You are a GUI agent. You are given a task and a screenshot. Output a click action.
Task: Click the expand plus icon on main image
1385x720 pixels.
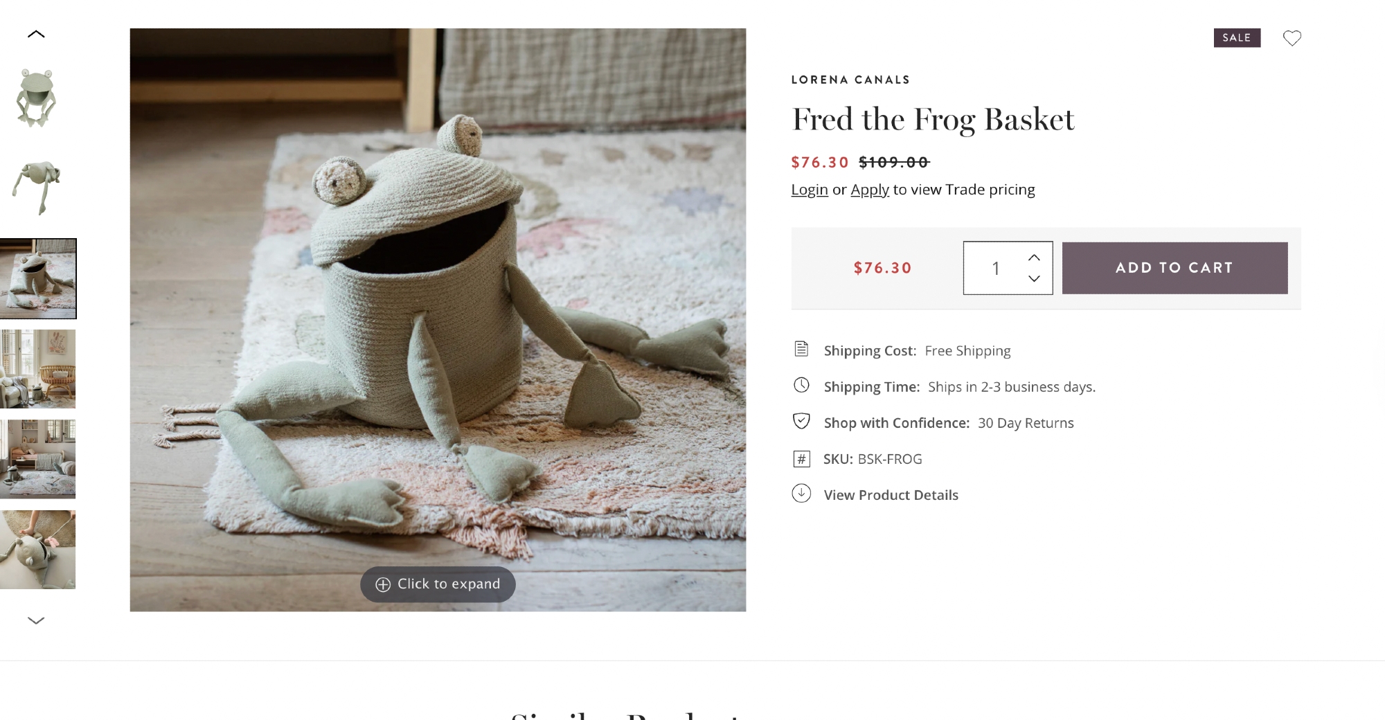383,585
